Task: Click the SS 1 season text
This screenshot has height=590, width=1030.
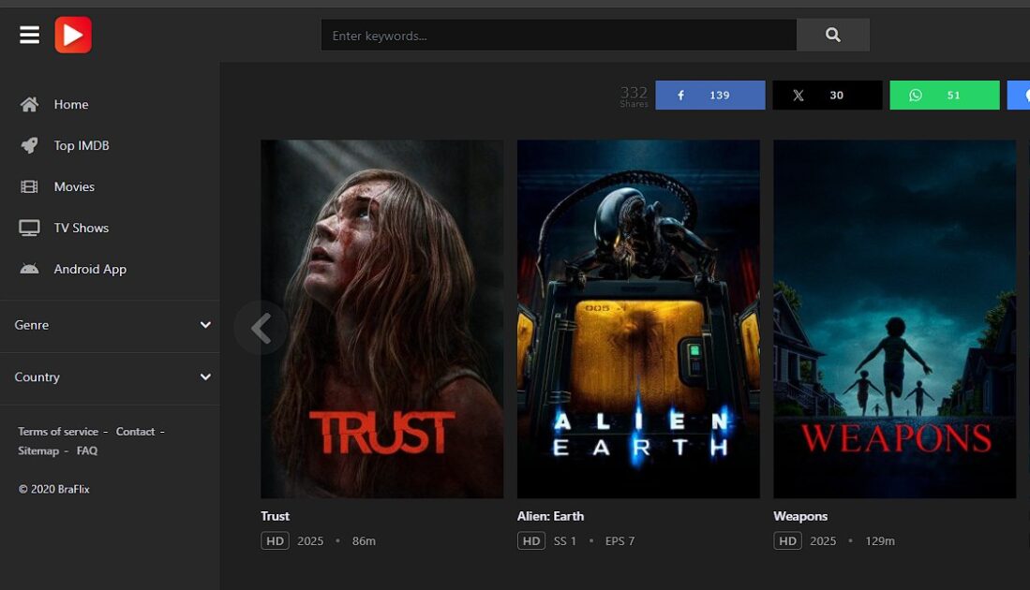Action: [565, 541]
